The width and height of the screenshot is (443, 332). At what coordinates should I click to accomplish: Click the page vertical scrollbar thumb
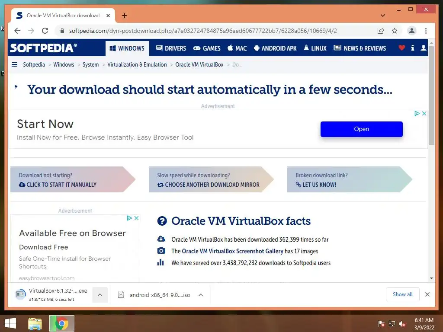point(431,96)
